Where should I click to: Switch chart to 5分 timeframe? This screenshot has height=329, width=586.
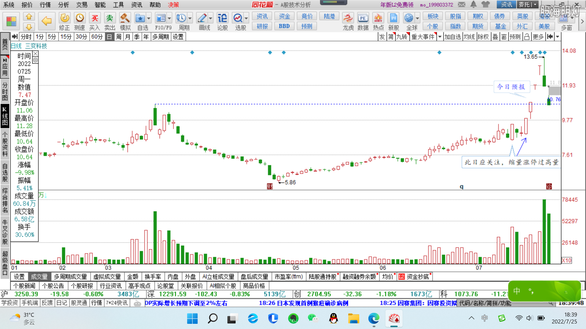[52, 37]
